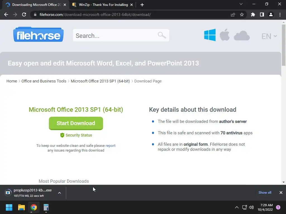Click the search magnifier icon
This screenshot has height=214, width=286.
(162, 35)
